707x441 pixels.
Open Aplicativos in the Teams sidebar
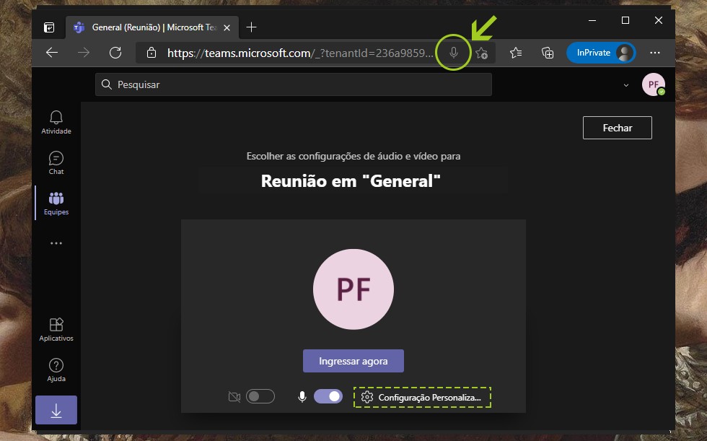pos(56,330)
